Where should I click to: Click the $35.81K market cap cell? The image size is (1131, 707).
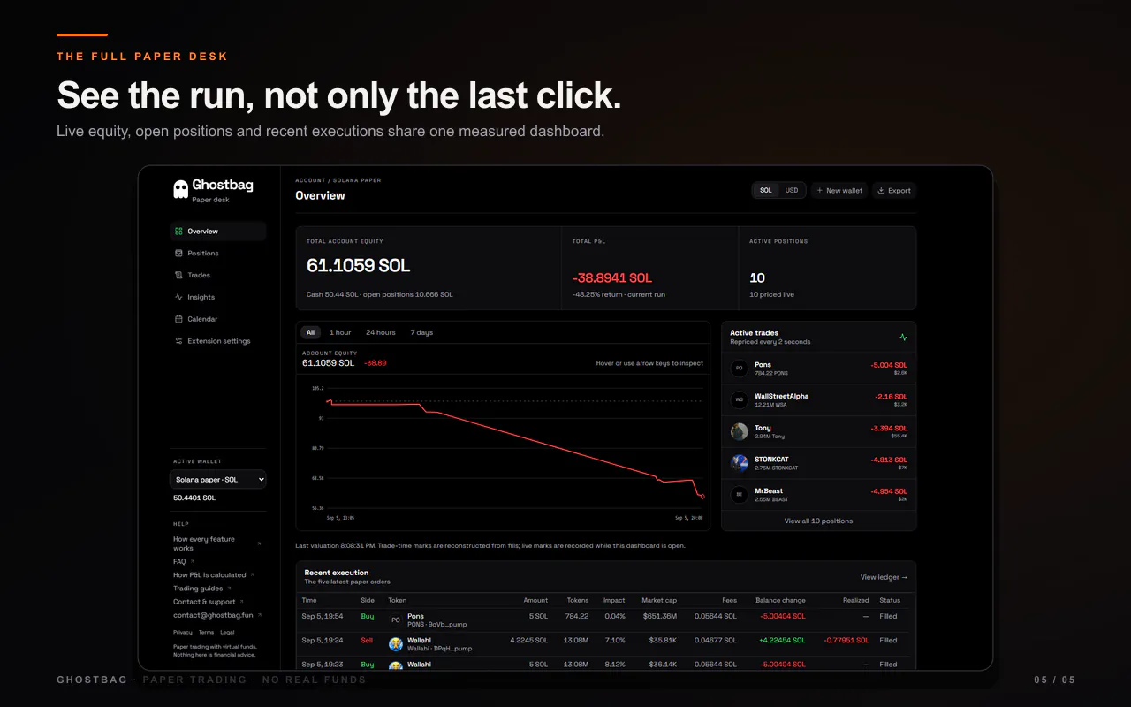click(663, 641)
